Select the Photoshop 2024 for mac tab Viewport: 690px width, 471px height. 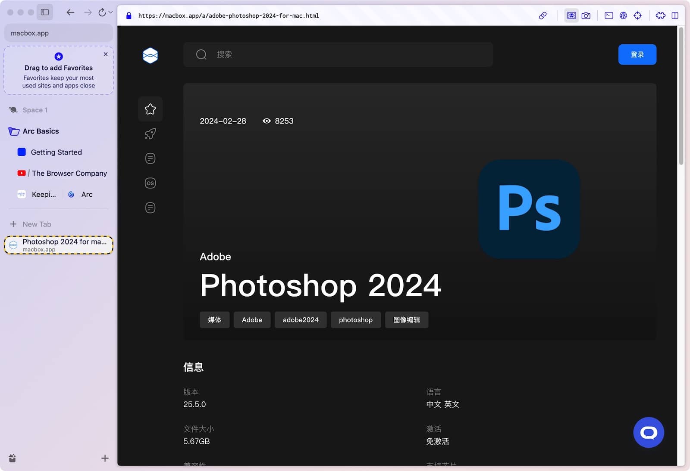click(59, 245)
